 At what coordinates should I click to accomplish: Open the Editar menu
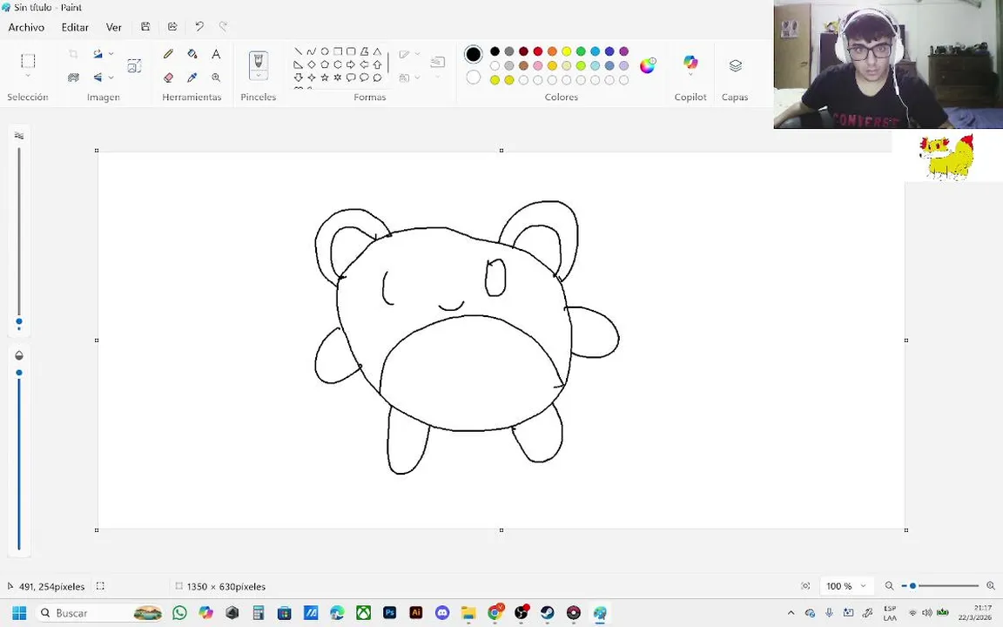tap(75, 28)
